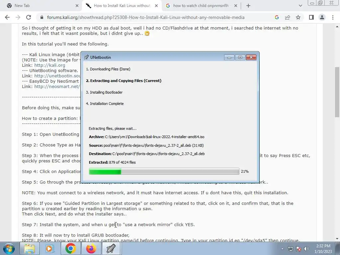Open the unetbootin sourceforge link
Screen dimensions: 340x255
pyautogui.click(x=57, y=76)
